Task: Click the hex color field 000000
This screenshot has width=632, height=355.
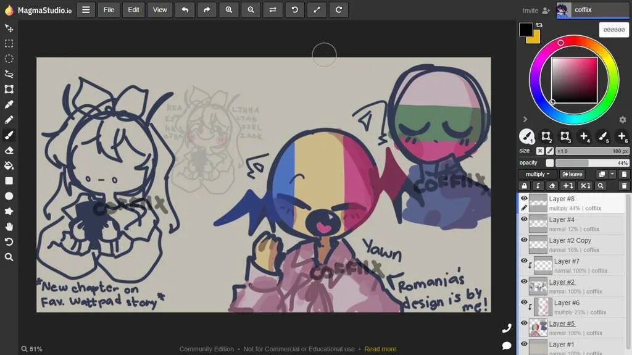Action: pos(614,30)
